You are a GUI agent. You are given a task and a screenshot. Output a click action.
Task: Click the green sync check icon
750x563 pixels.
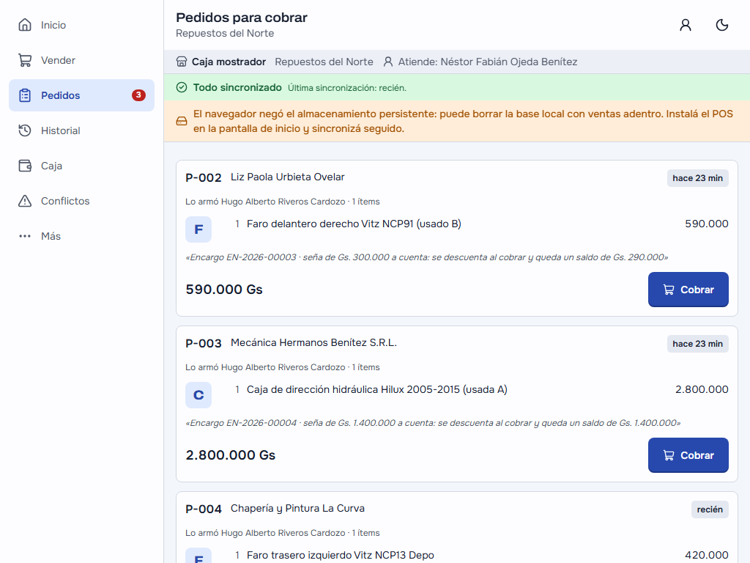pos(182,87)
